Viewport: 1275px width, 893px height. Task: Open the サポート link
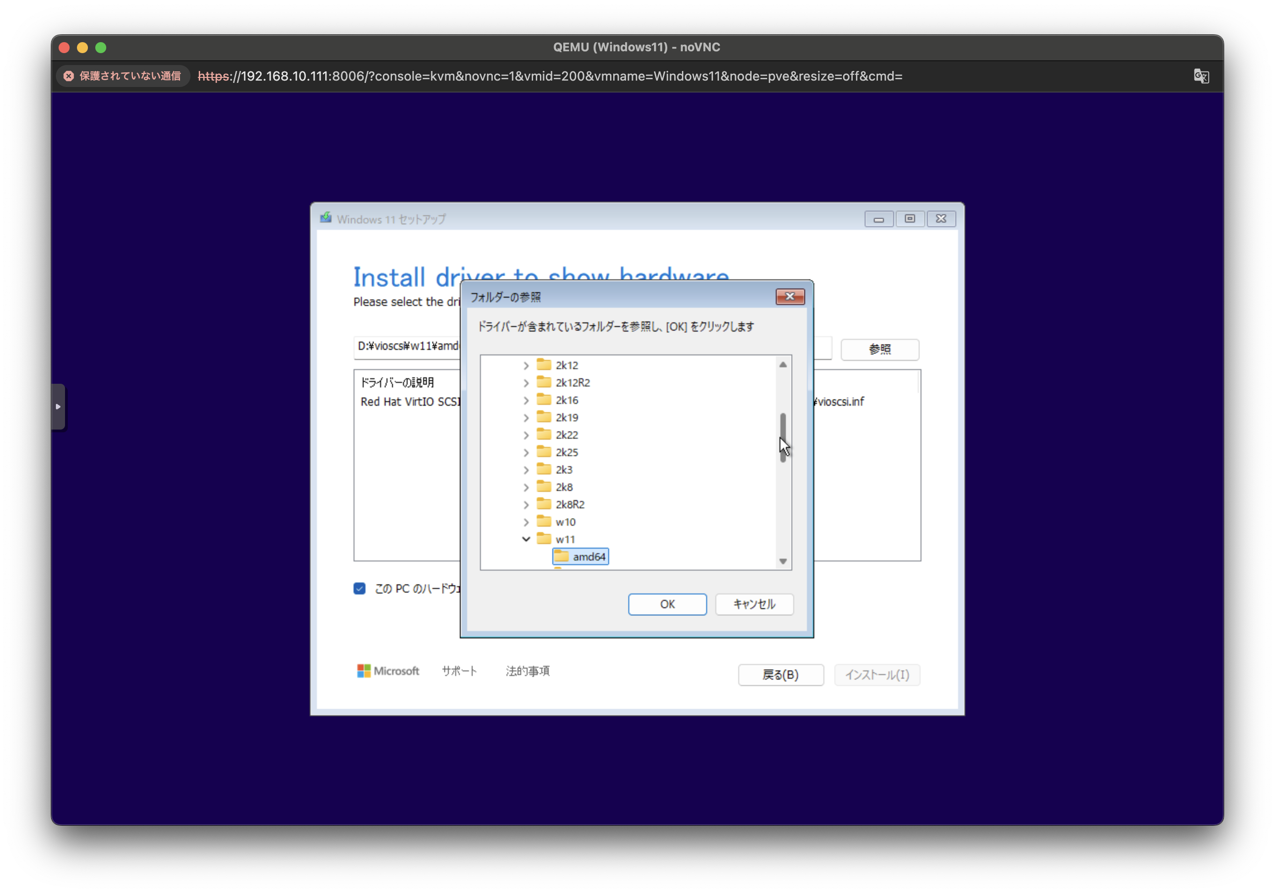[x=459, y=671]
